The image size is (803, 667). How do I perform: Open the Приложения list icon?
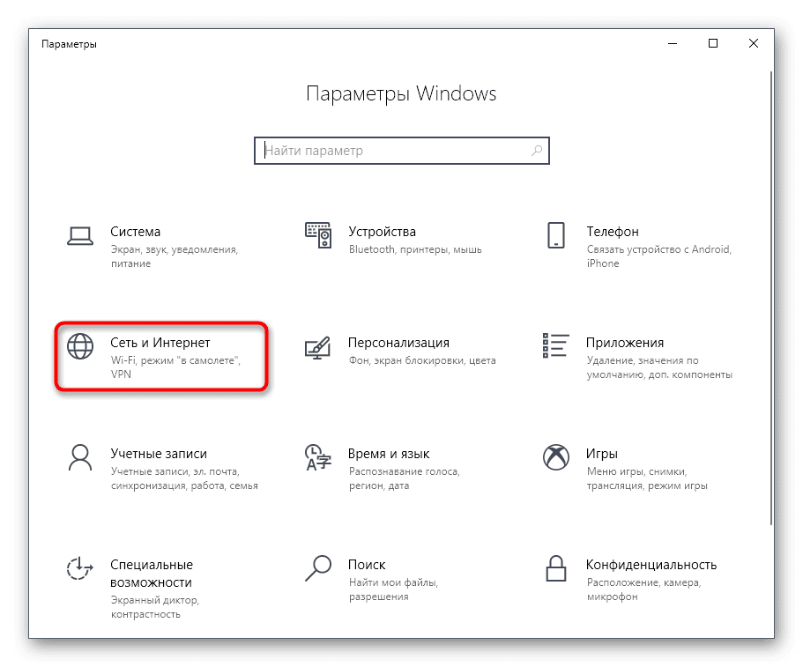[555, 345]
